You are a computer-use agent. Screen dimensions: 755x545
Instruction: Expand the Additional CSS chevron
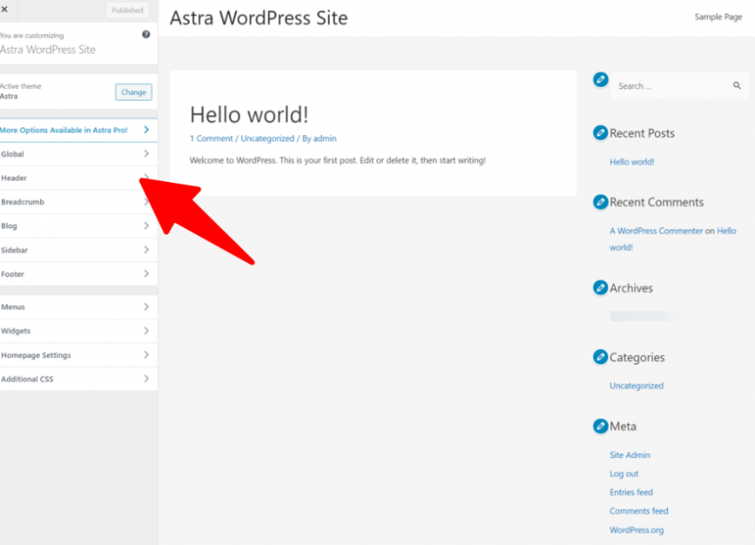pyautogui.click(x=146, y=379)
